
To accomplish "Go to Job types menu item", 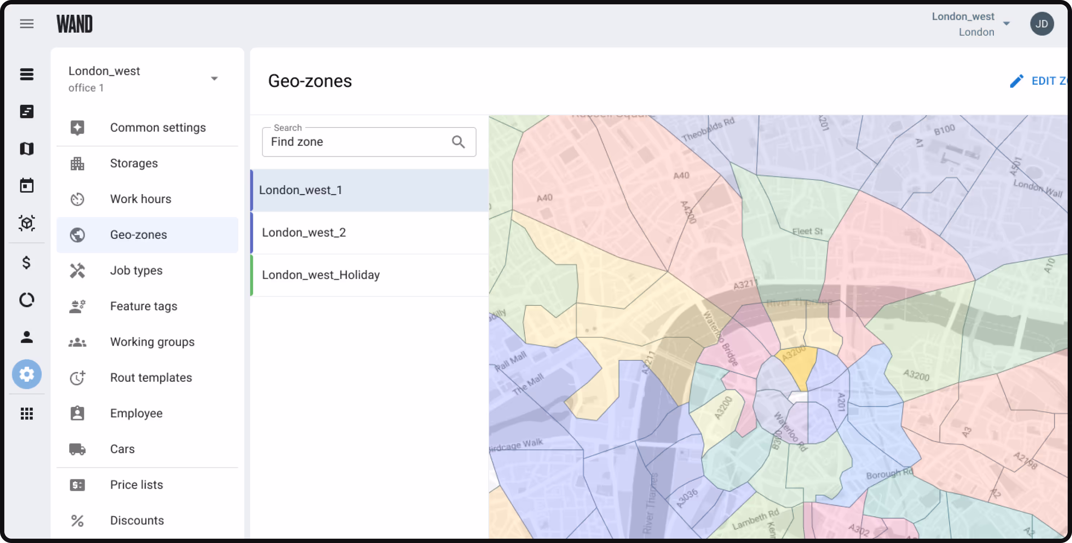I will coord(136,270).
